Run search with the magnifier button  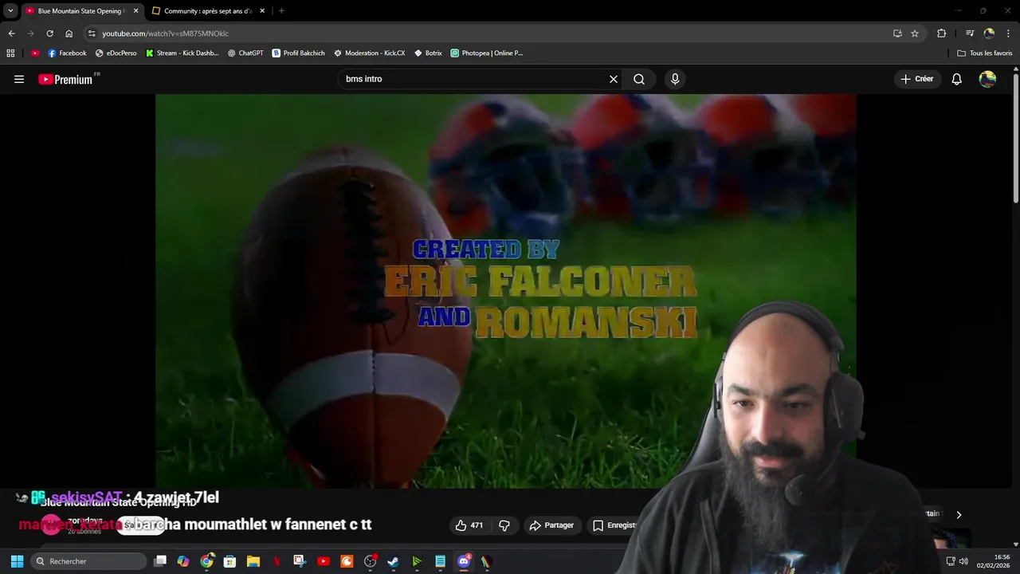639,79
